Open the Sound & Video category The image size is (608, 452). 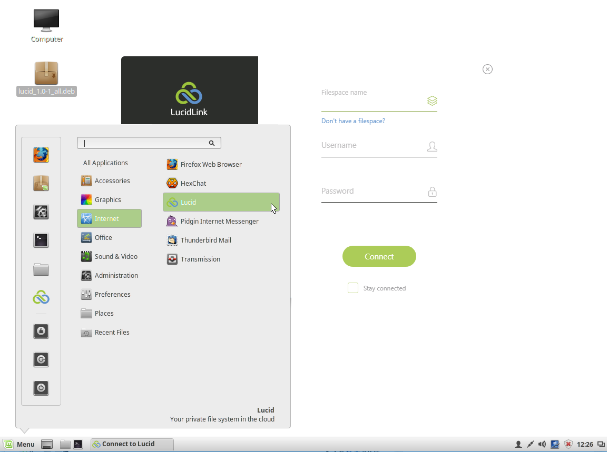[110, 256]
